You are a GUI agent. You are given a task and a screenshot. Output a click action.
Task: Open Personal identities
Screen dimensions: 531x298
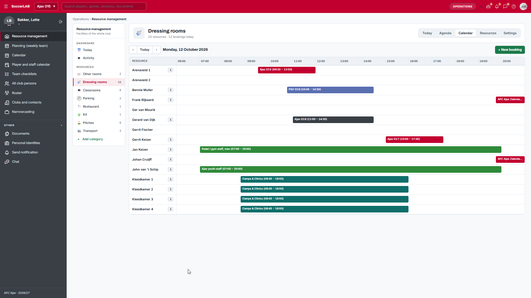[x=33, y=143]
